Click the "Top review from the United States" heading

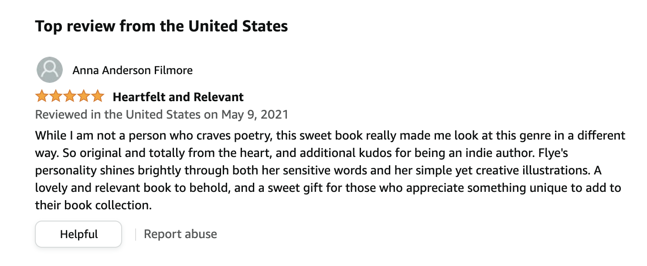click(161, 26)
